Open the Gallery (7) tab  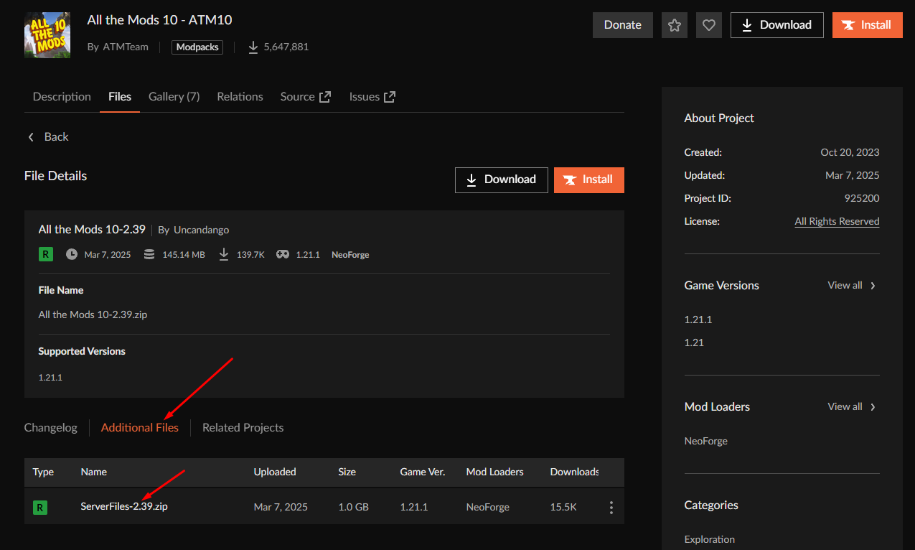(x=174, y=97)
